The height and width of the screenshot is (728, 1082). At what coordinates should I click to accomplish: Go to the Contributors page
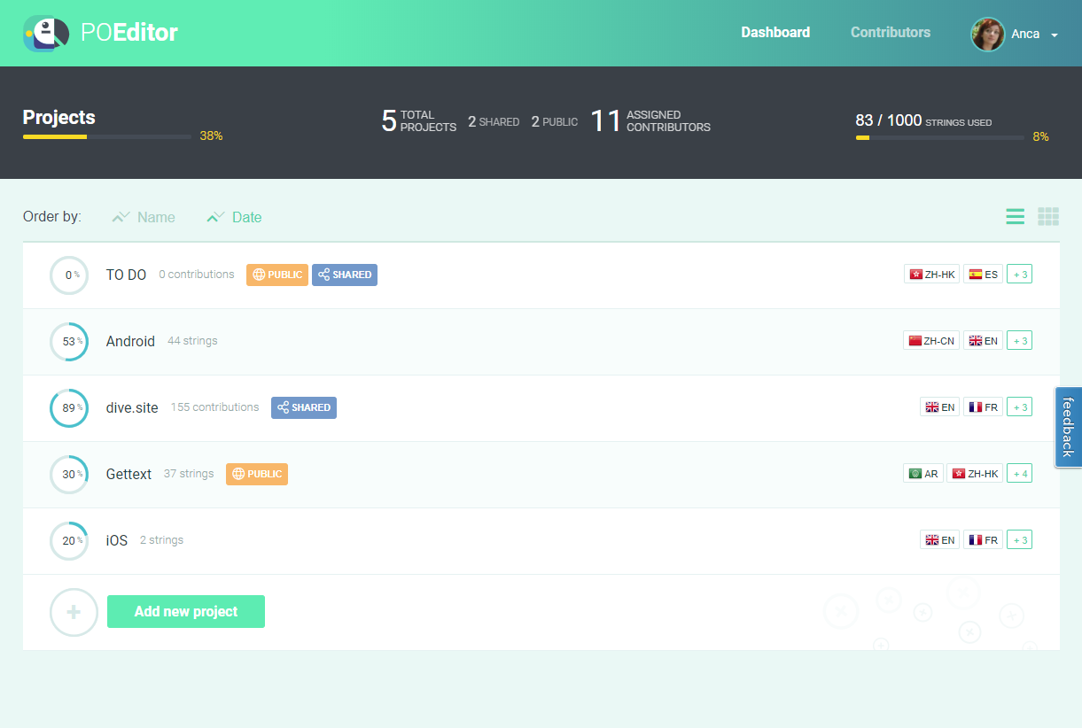[890, 32]
